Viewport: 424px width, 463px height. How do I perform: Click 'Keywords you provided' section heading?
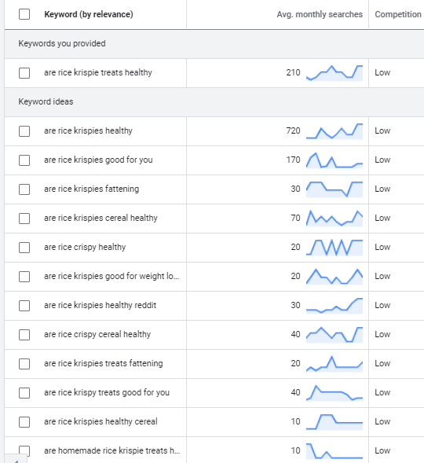click(x=62, y=43)
